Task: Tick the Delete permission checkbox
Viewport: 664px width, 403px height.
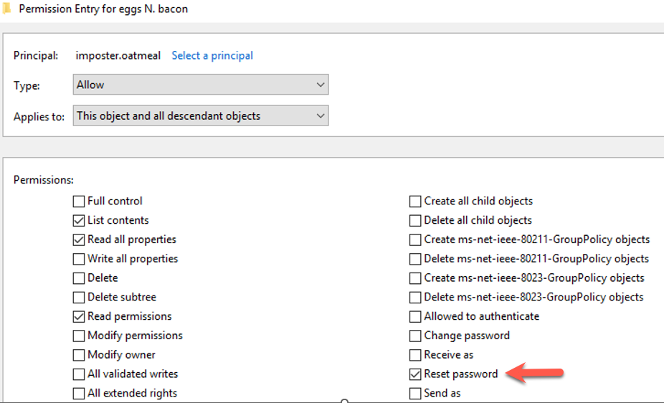Action: pos(79,278)
